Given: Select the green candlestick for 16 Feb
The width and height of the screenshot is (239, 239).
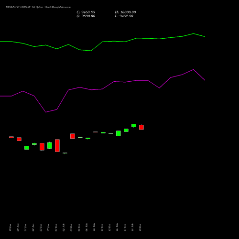Looking at the screenshot, I should tap(119, 133).
